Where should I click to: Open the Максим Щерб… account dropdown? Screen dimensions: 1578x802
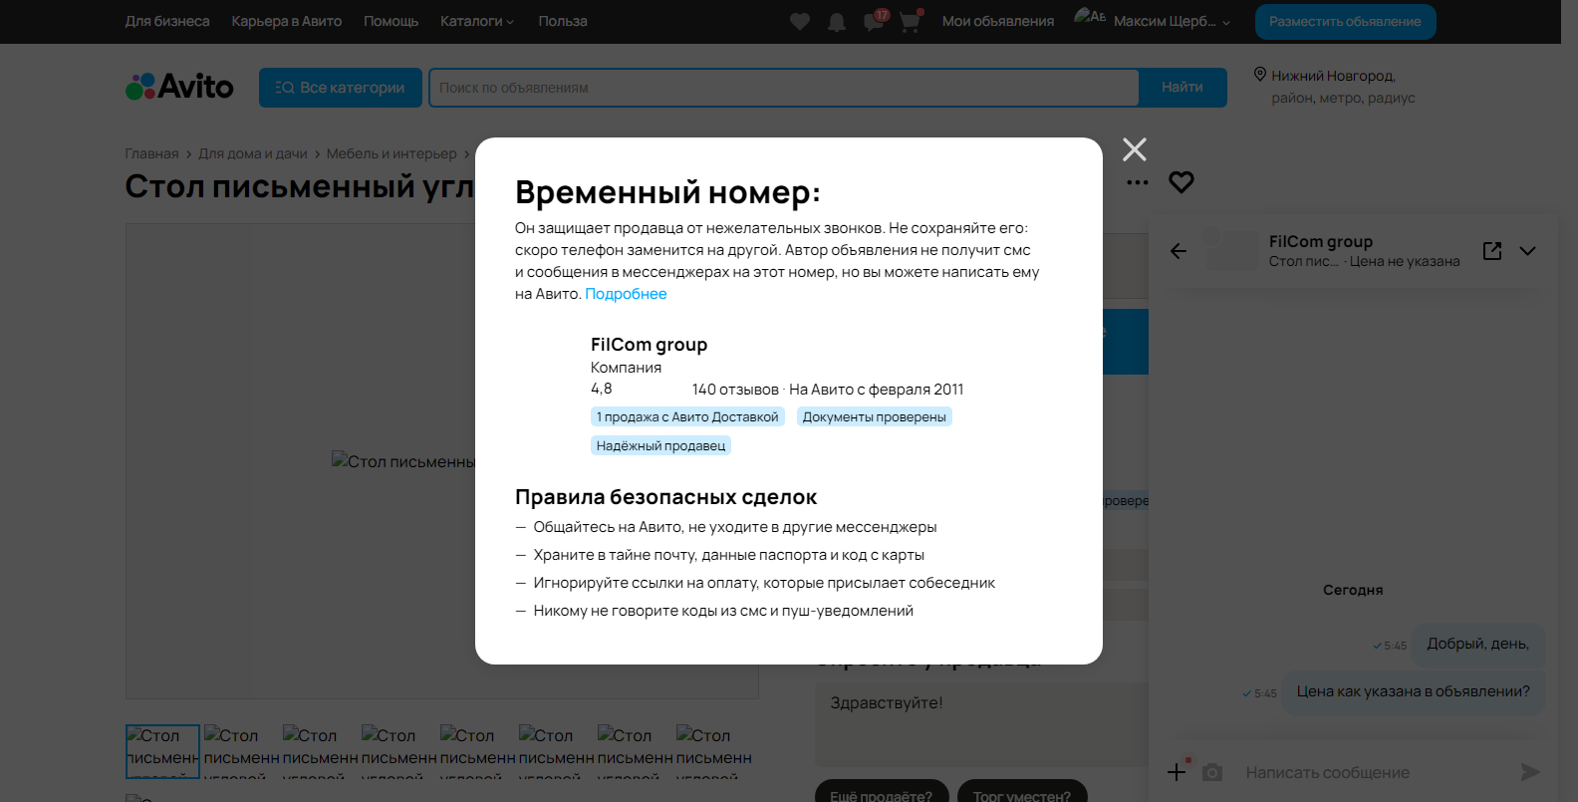1173,21
